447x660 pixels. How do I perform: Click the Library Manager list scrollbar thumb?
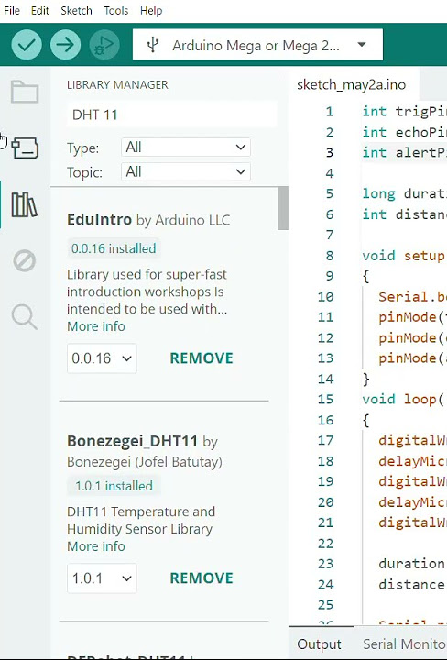(x=283, y=208)
